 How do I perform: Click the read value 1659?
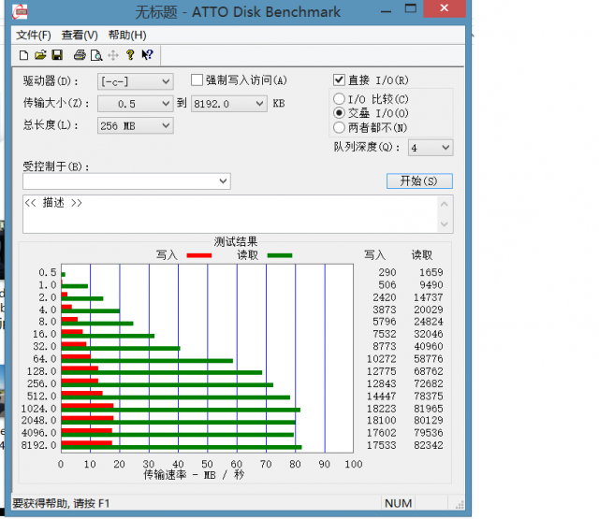[431, 272]
